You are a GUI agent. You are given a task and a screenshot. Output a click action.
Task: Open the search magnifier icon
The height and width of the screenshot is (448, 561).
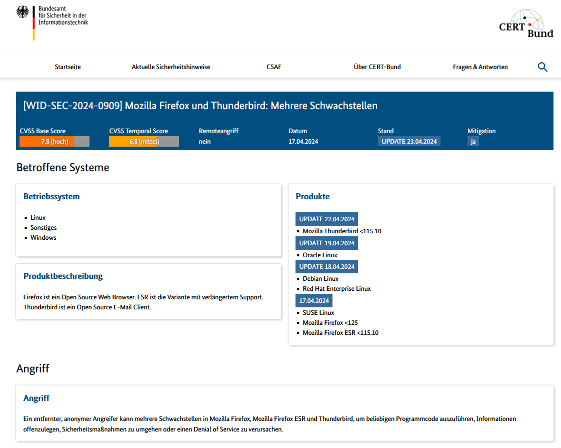(542, 67)
